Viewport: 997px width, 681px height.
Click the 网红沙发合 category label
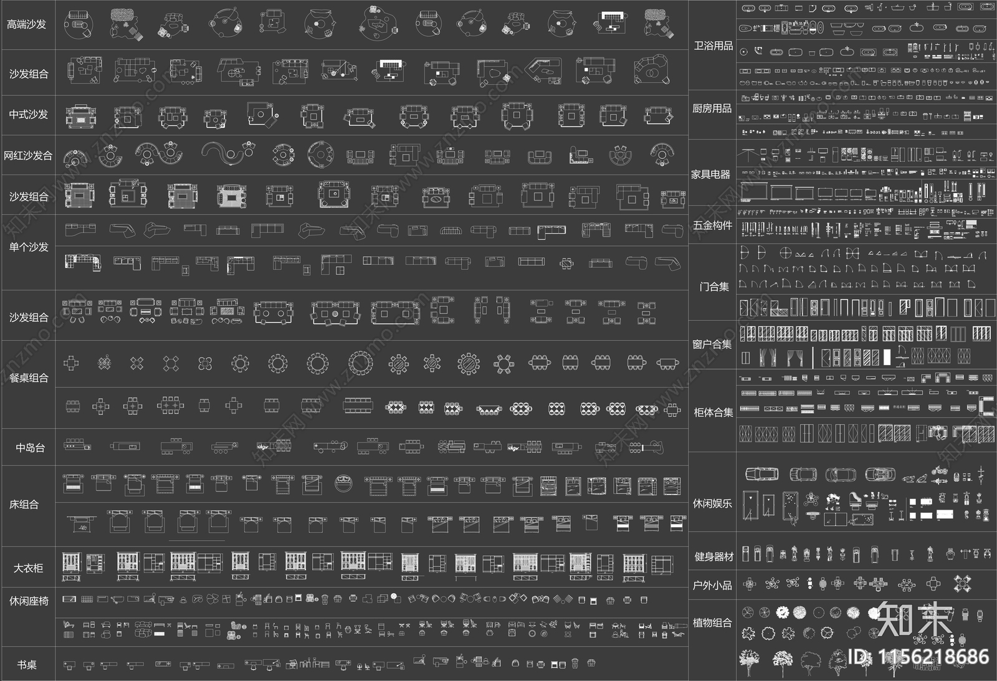pos(28,156)
